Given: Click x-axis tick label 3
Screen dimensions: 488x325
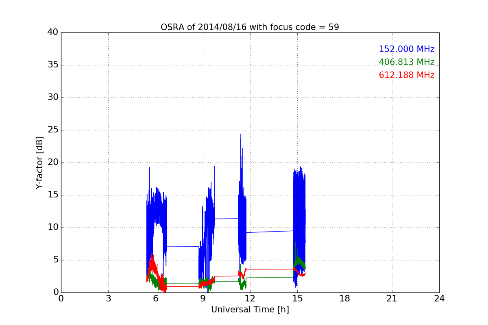Looking at the screenshot, I should (x=108, y=299).
